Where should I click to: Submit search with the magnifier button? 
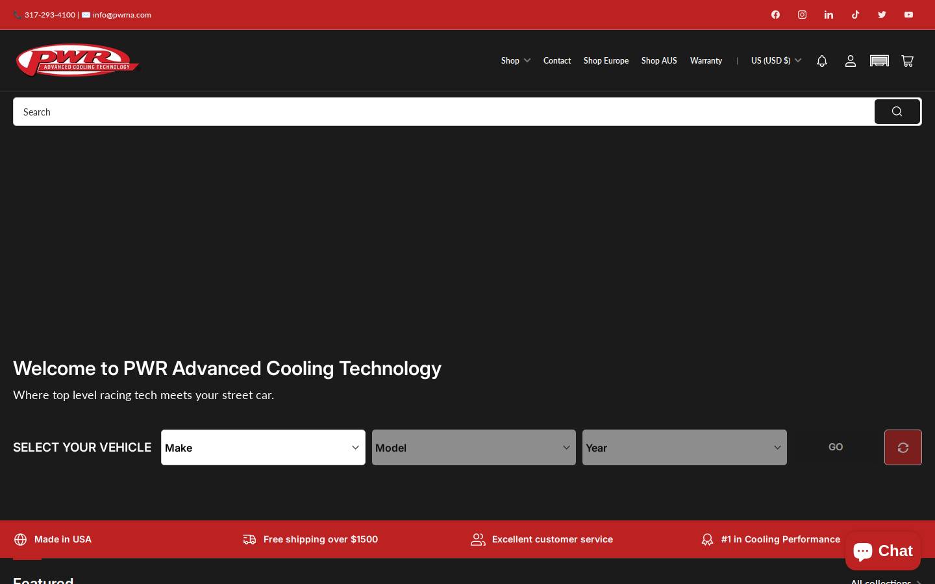[897, 112]
